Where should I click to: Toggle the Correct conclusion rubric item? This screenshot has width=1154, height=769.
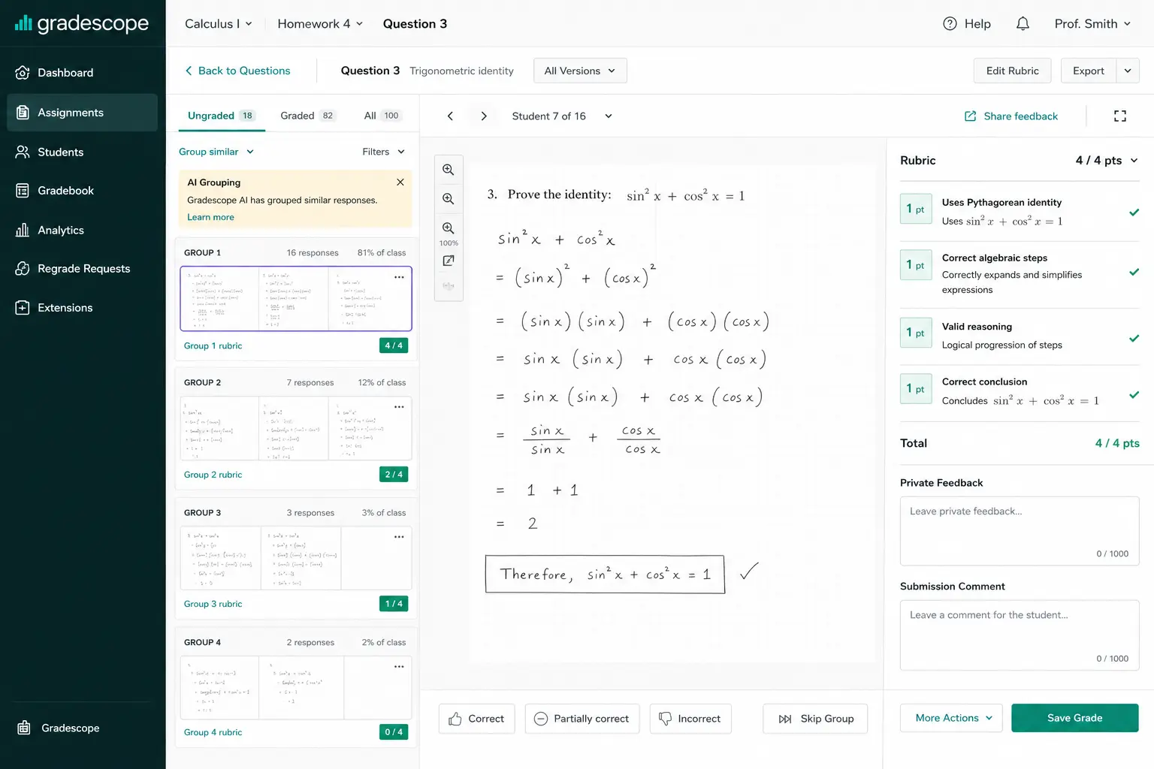coord(1020,391)
